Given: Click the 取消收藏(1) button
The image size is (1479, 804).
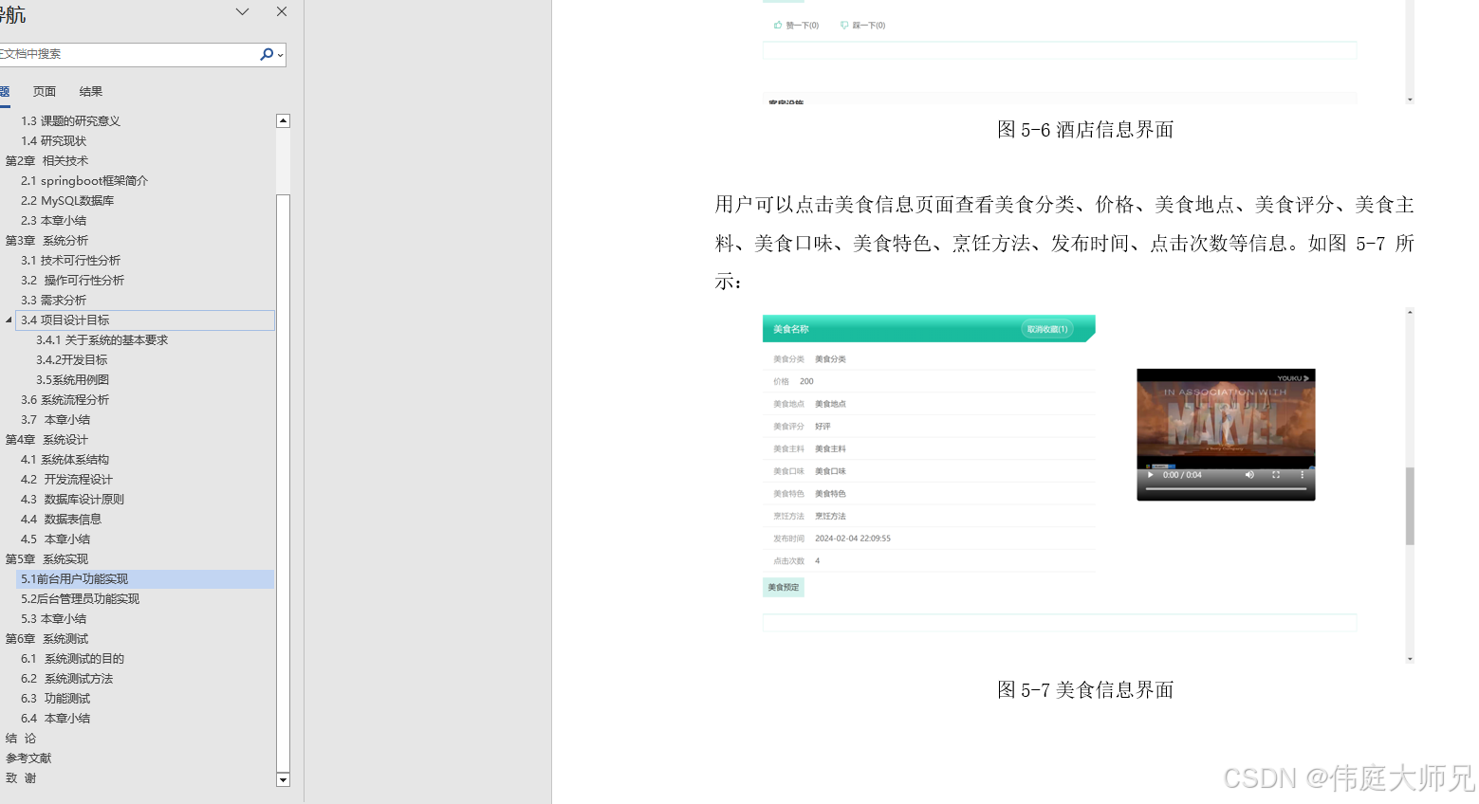Looking at the screenshot, I should [1047, 329].
